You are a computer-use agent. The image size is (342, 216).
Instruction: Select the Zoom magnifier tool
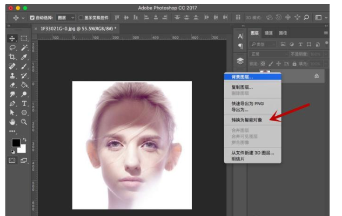(24, 122)
